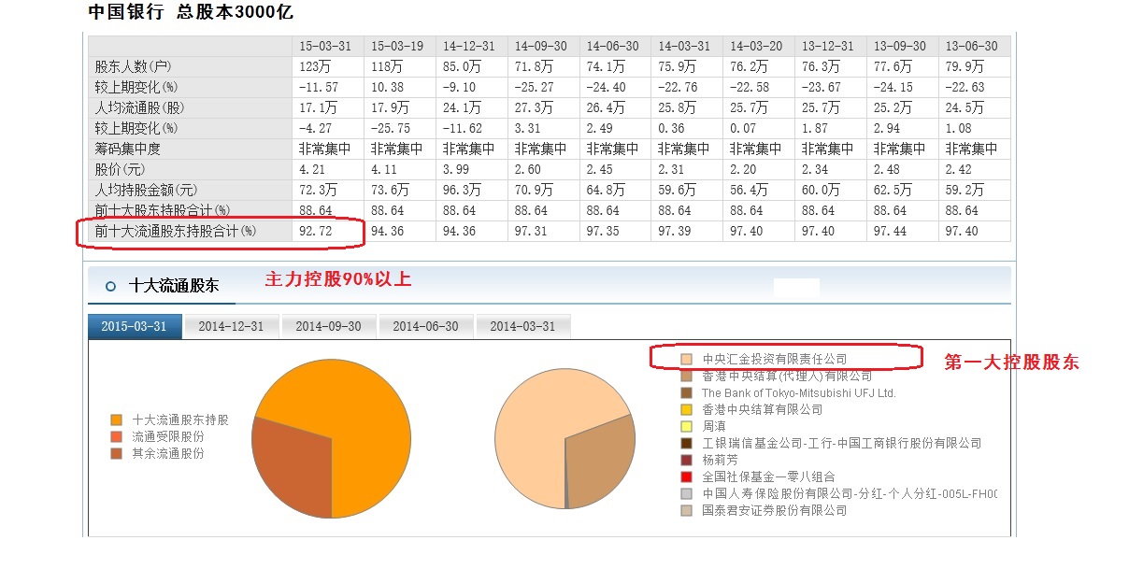This screenshot has width=1129, height=583.
Task: Click the swatch beside The Bank of Tokyo-Mitsubishi UFJ
Action: point(687,392)
